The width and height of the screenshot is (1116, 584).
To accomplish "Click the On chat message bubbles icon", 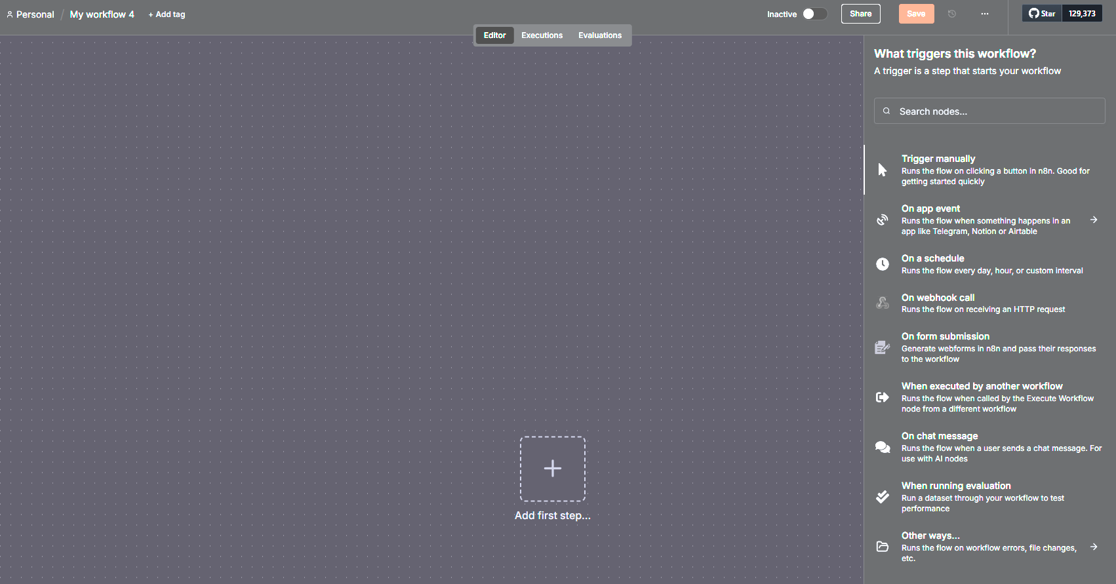I will 883,447.
